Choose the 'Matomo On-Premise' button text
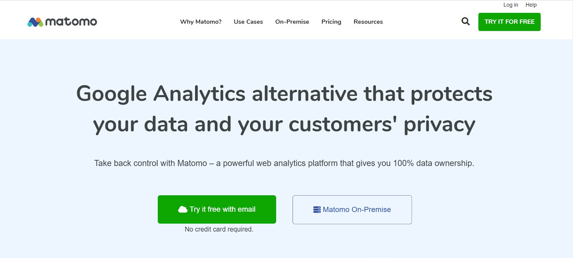This screenshot has width=573, height=258. click(x=357, y=210)
